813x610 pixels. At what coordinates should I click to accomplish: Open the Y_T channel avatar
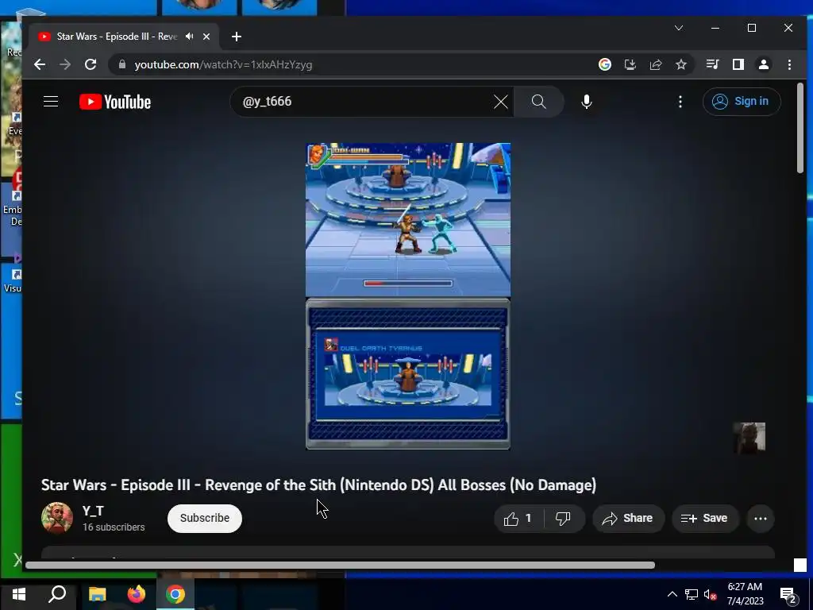click(57, 518)
